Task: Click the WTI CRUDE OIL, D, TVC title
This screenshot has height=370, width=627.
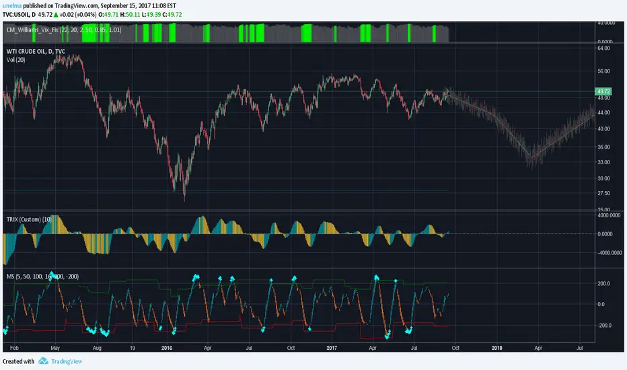Action: click(x=36, y=51)
